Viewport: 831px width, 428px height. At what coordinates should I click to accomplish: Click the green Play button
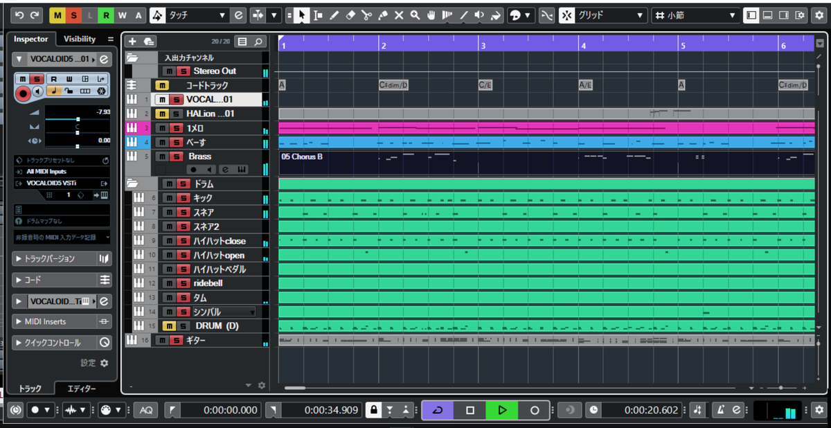click(x=502, y=410)
